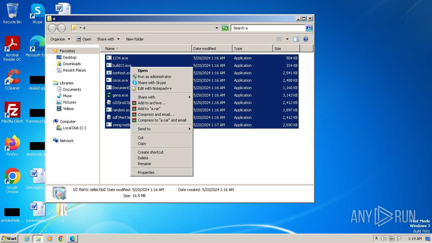The image size is (432, 243).
Task: Change the view with the views icon
Action: coord(279,39)
